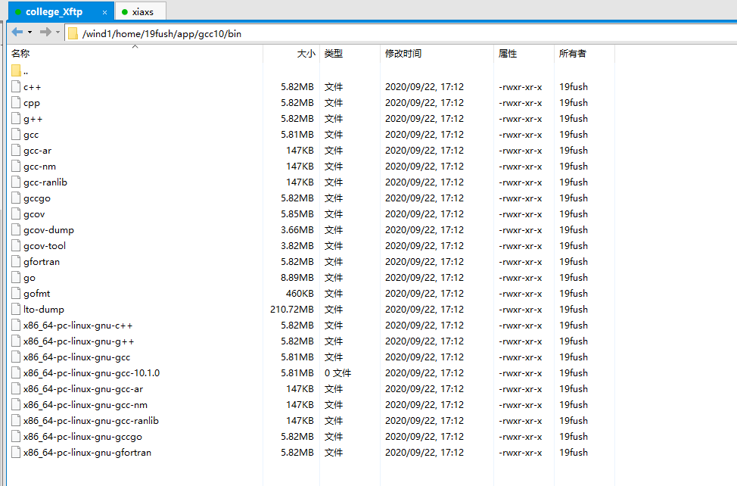Click the back navigation arrow
The height and width of the screenshot is (486, 737).
tap(17, 32)
